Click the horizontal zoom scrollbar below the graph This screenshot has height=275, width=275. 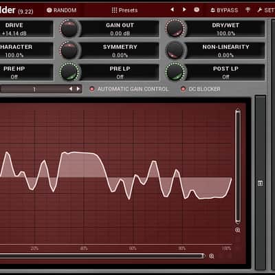point(102,256)
